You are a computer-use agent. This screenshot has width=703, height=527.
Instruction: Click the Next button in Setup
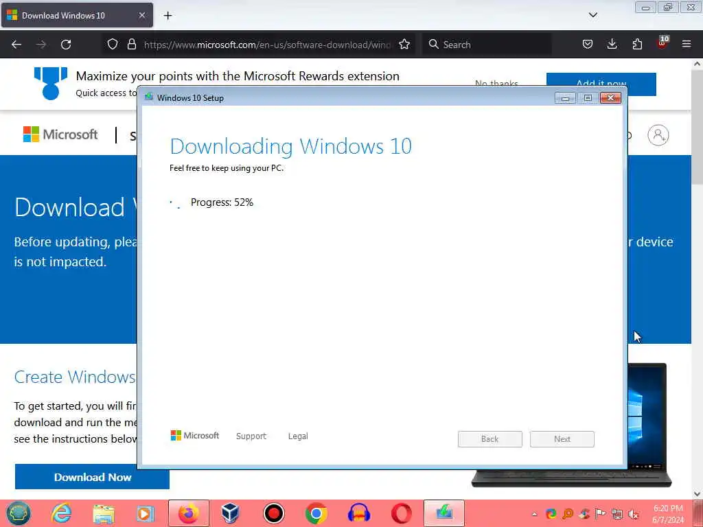coord(562,439)
